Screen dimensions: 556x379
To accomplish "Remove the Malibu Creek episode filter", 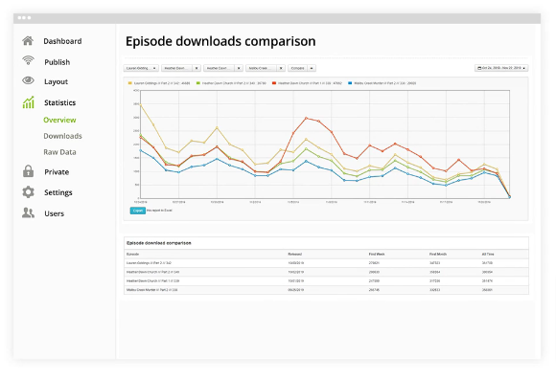I will click(x=281, y=68).
